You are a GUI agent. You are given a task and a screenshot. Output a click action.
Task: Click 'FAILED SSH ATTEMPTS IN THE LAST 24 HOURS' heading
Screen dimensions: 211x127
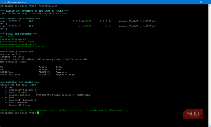pos(35,11)
